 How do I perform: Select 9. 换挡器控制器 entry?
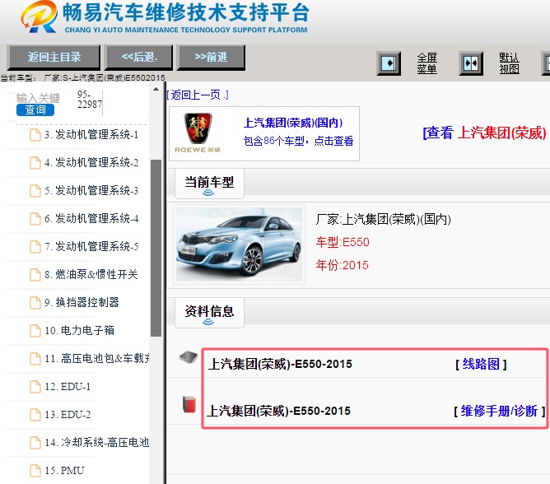82,303
